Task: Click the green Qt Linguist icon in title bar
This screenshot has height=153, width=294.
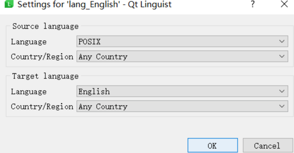Action: click(x=9, y=4)
